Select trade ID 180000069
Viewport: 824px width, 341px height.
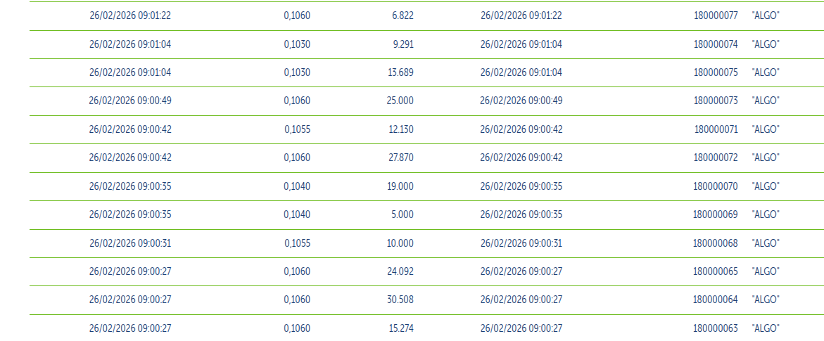pos(715,214)
